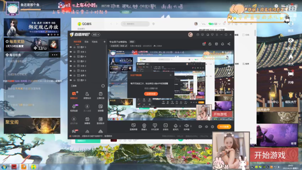Toggle visibility of 图片 3 layer
Viewport: 302px width, 170px height.
click(71, 80)
